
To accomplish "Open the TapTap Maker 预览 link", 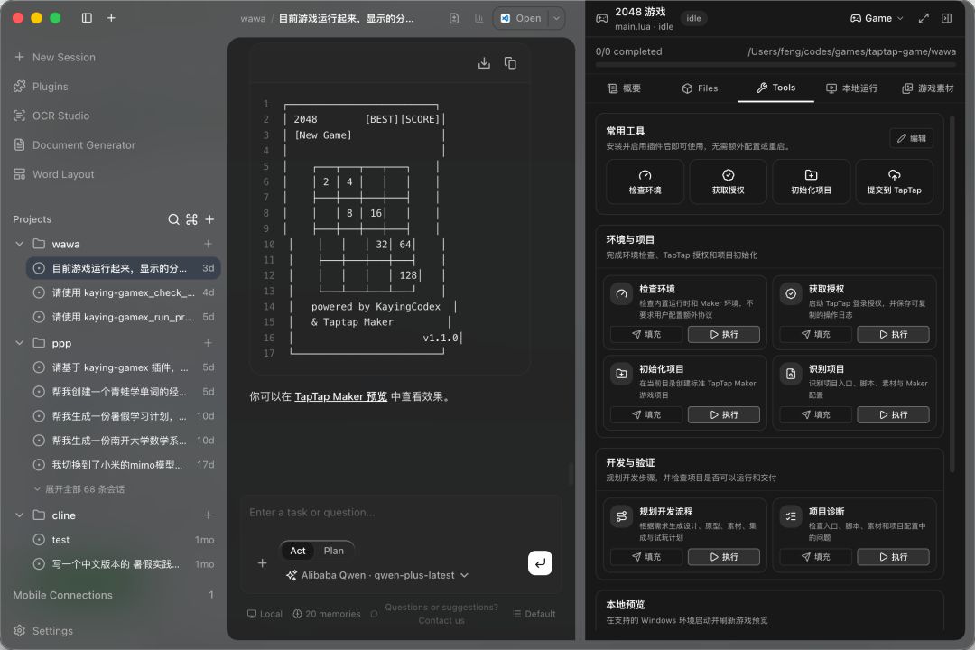I will (x=340, y=397).
